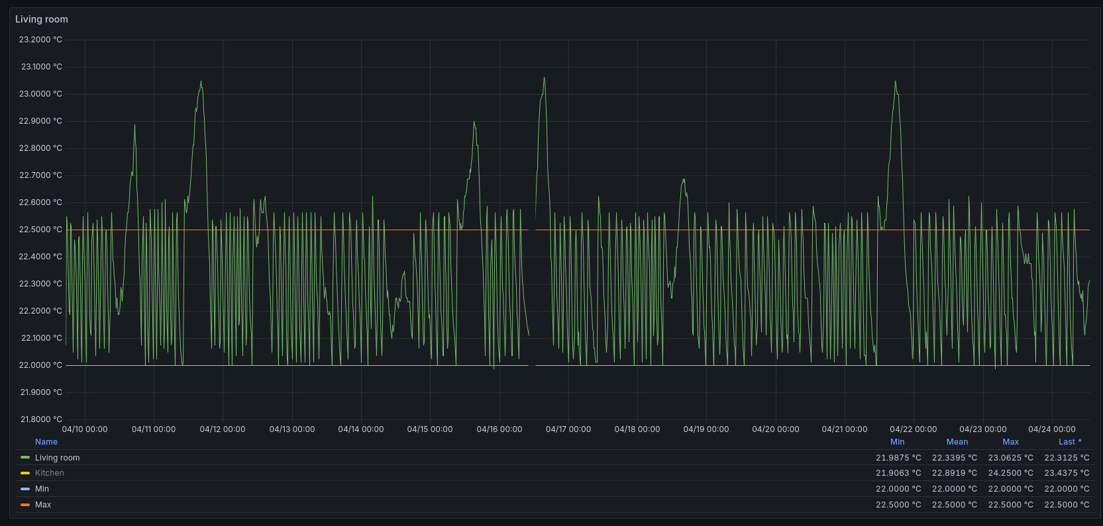Image resolution: width=1103 pixels, height=526 pixels.
Task: Sort legend by the Min column header
Action: [x=897, y=442]
